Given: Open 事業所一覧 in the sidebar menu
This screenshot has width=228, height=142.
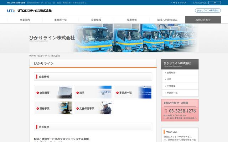Looking at the screenshot, I should click(180, 93).
